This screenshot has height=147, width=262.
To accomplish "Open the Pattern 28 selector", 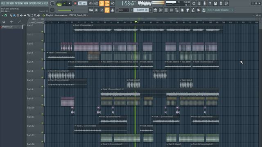I will click(141, 10).
